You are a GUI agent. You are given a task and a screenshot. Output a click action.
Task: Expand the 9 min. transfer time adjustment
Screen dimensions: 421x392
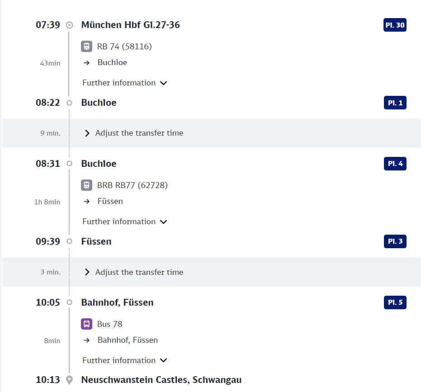point(134,133)
